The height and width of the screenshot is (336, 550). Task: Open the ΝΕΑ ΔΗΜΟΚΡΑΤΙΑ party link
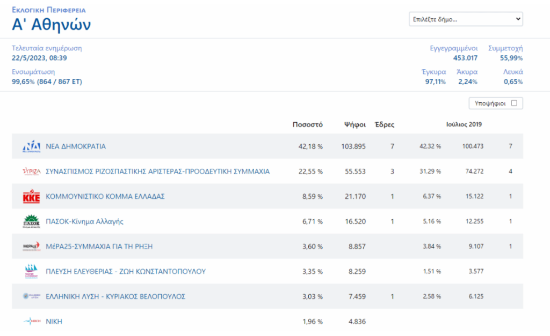pos(76,146)
